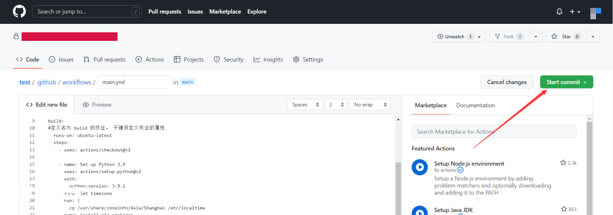This screenshot has height=215, width=613.
Task: Open Setup Node.js environment title
Action: 469,163
